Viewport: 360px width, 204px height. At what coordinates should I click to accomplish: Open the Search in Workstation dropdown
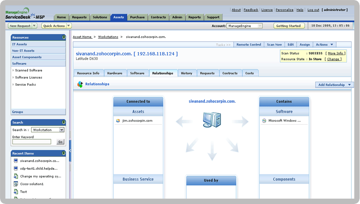[48, 130]
